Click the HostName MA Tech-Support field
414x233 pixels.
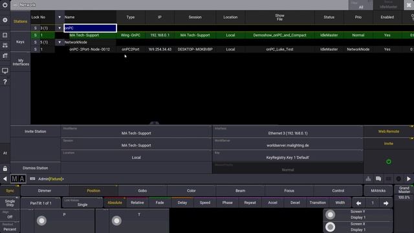(136, 131)
